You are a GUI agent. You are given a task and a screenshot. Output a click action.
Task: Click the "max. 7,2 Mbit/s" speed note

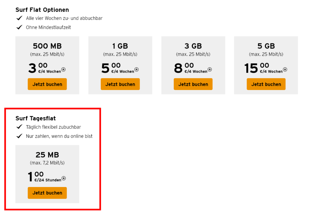coord(47,163)
